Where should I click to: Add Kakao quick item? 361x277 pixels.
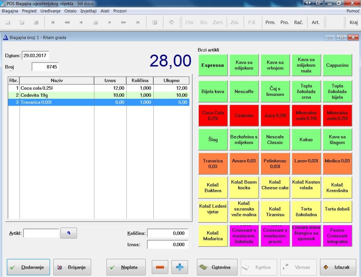[x=306, y=140]
